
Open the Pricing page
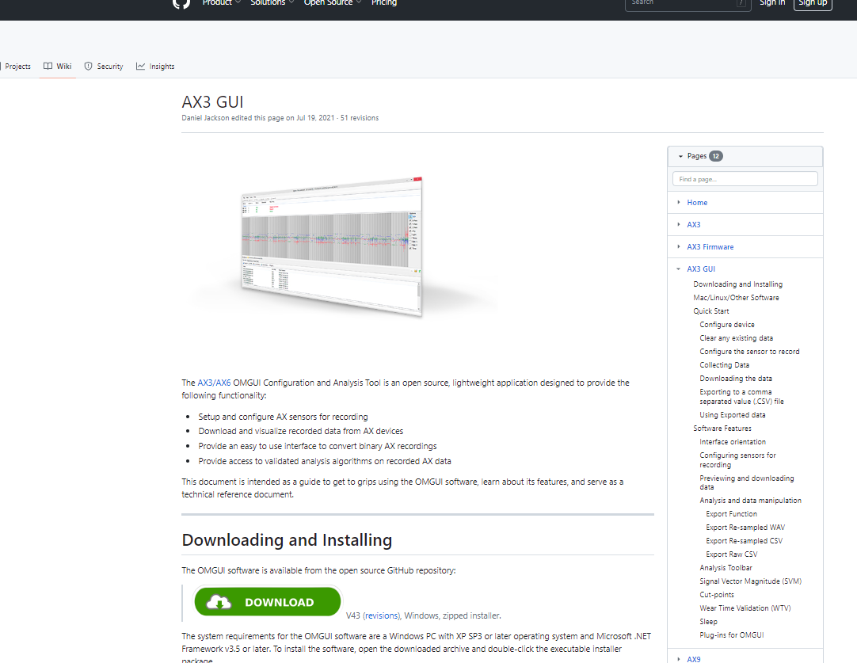point(383,2)
